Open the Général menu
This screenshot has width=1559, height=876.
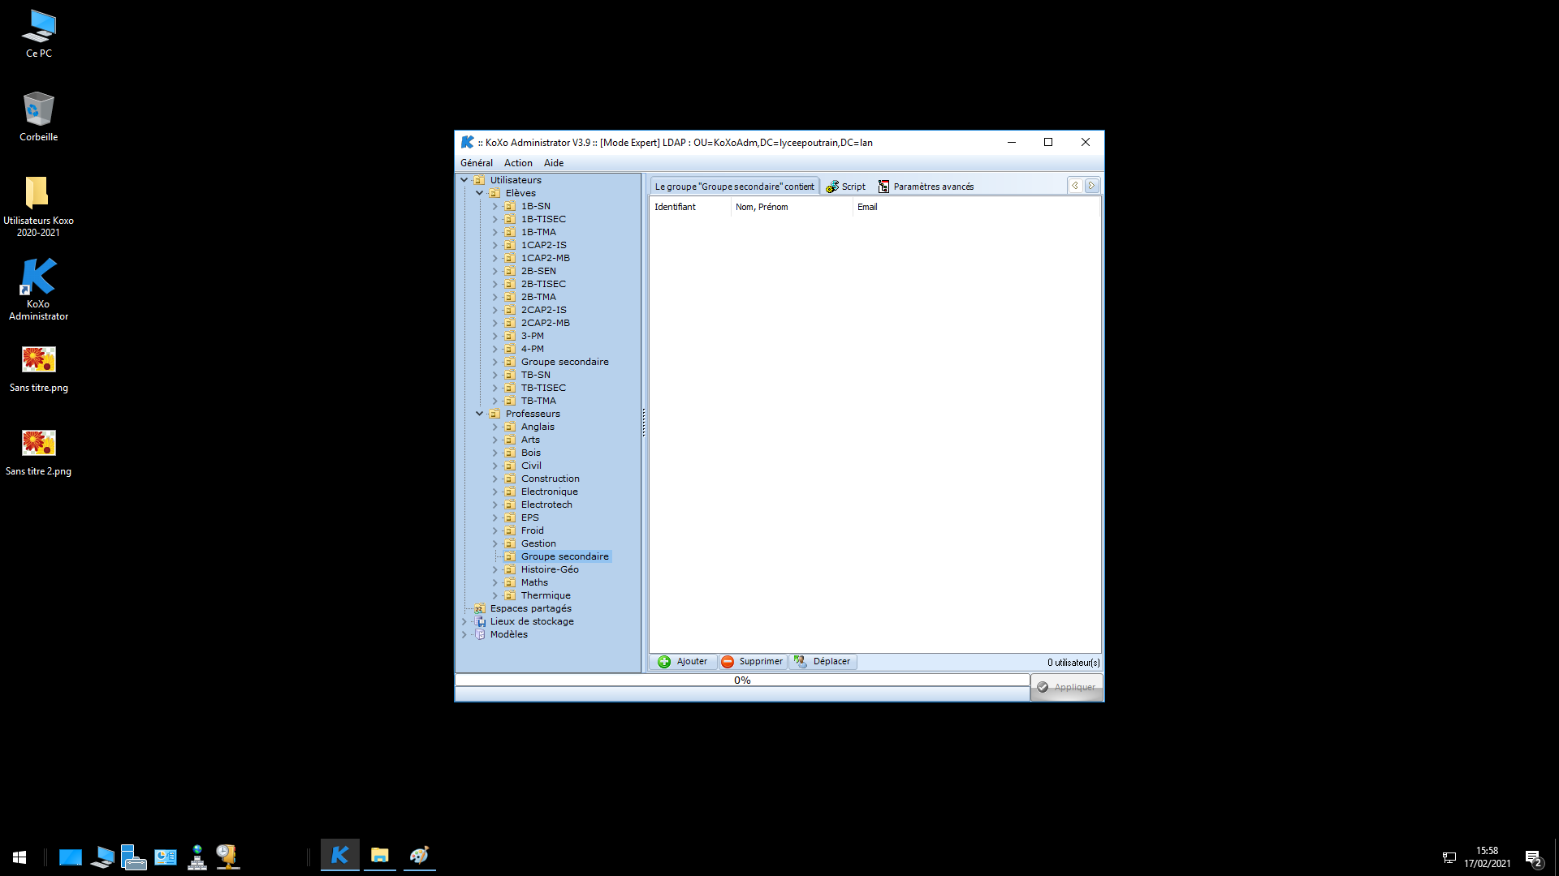(477, 163)
